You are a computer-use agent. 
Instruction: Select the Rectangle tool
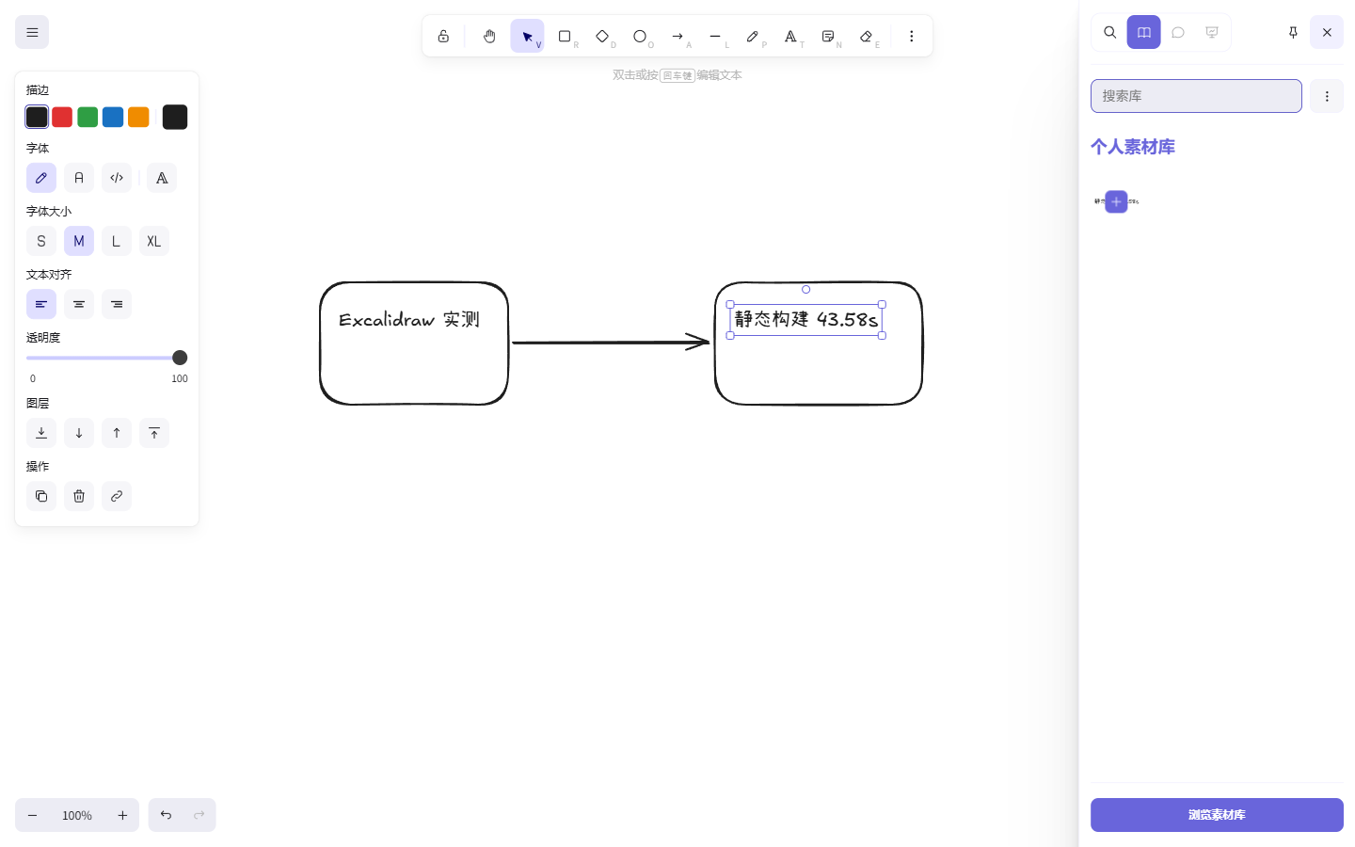[565, 37]
